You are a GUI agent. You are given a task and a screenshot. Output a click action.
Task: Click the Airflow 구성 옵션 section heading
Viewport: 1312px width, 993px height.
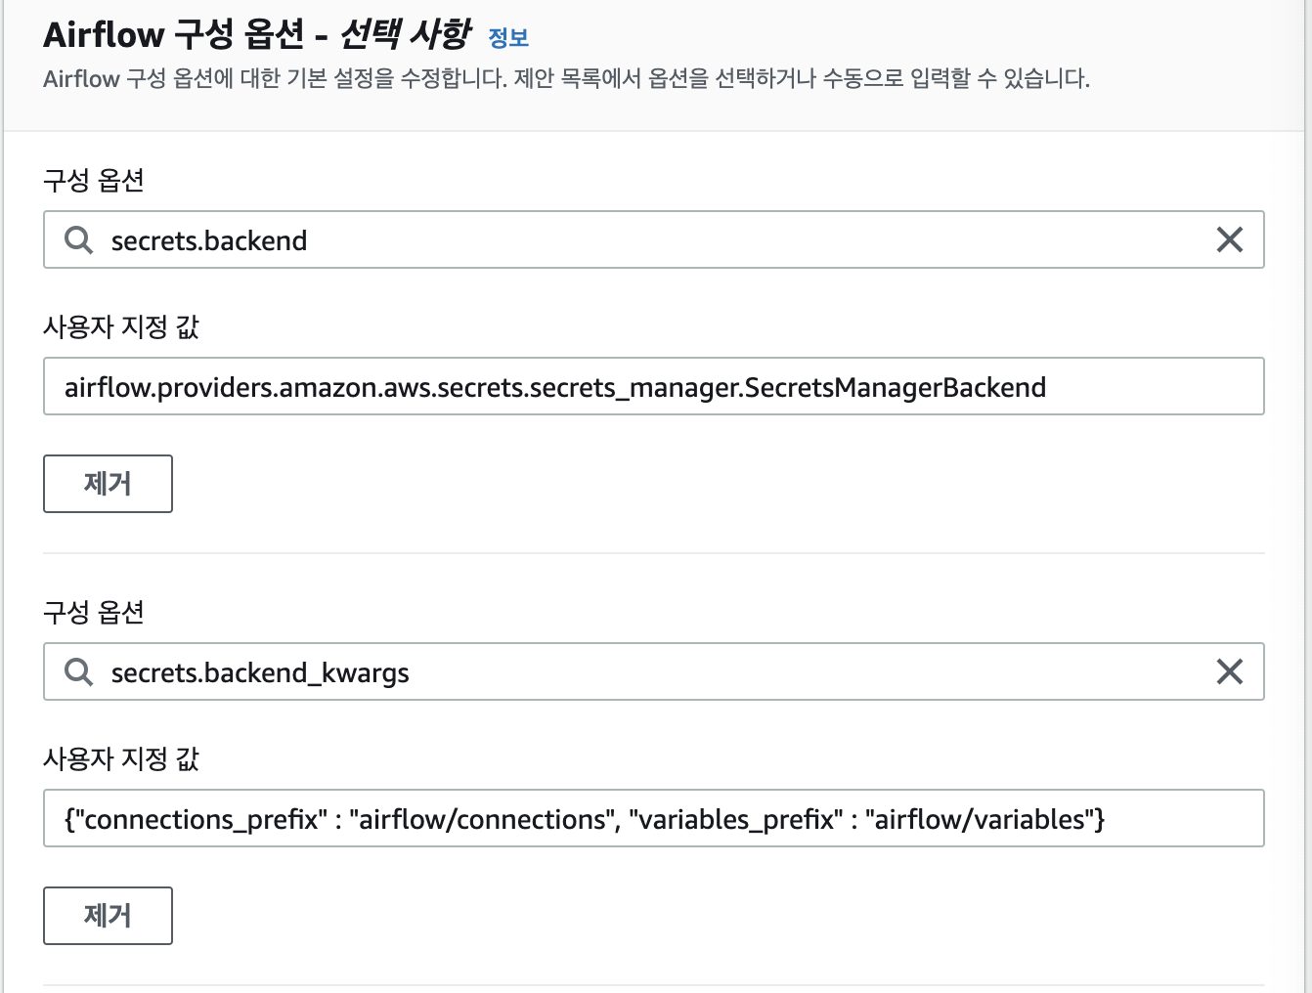tap(256, 34)
